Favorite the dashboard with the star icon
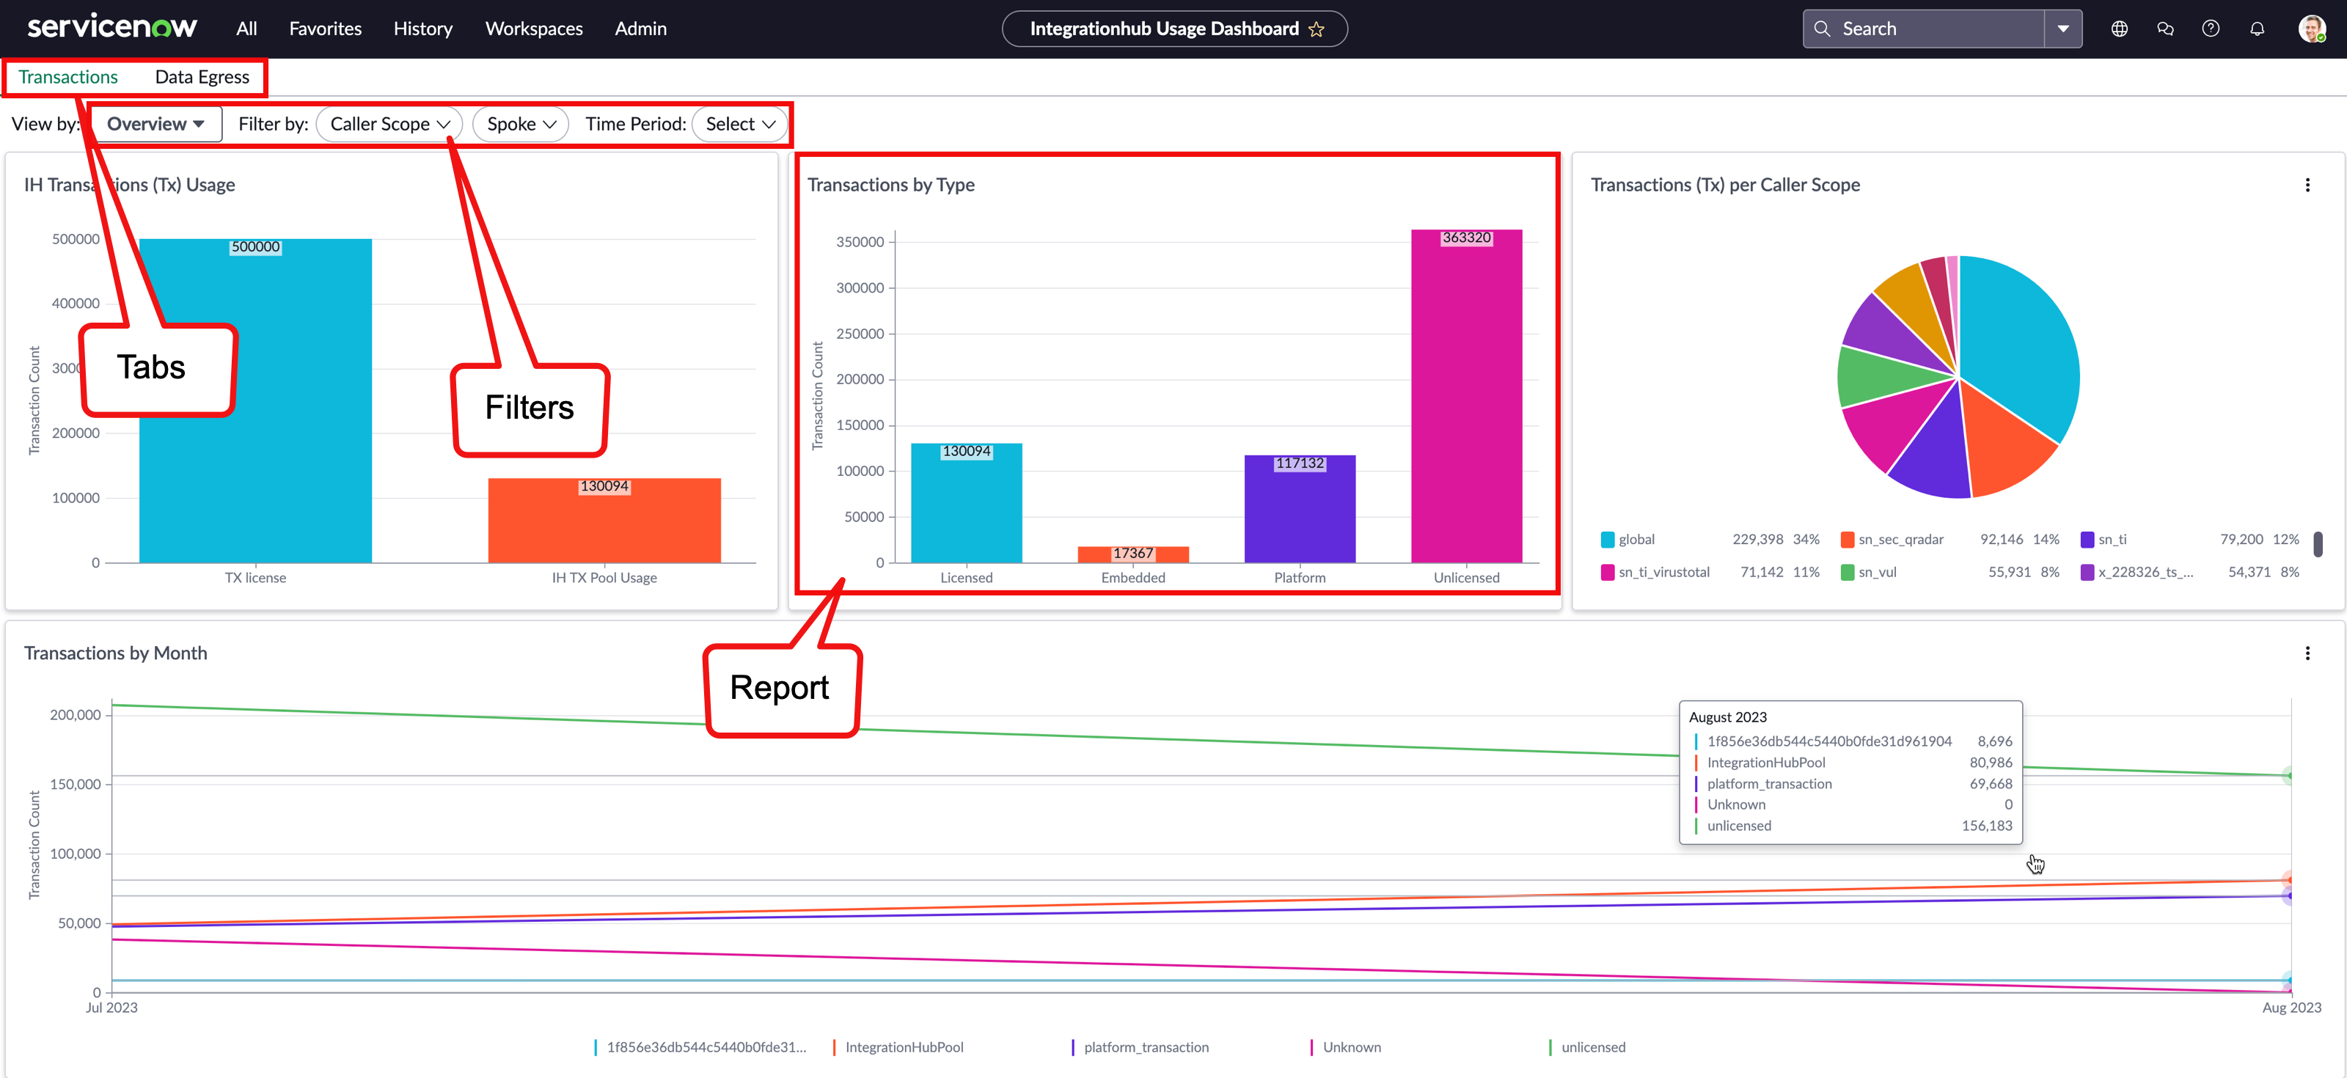The image size is (2347, 1078). point(1317,29)
